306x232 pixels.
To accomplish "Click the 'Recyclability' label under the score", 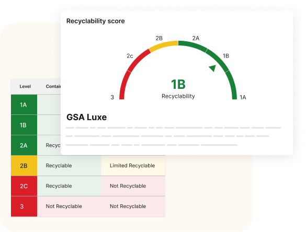I will tap(178, 96).
